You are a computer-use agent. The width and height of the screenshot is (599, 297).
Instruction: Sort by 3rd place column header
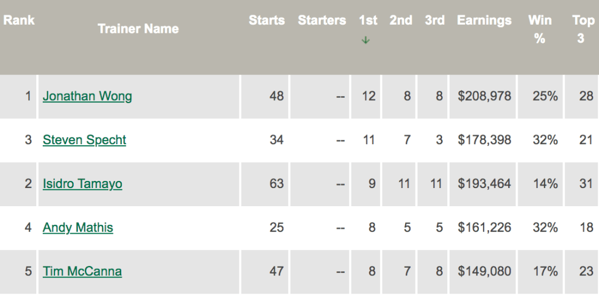(434, 21)
